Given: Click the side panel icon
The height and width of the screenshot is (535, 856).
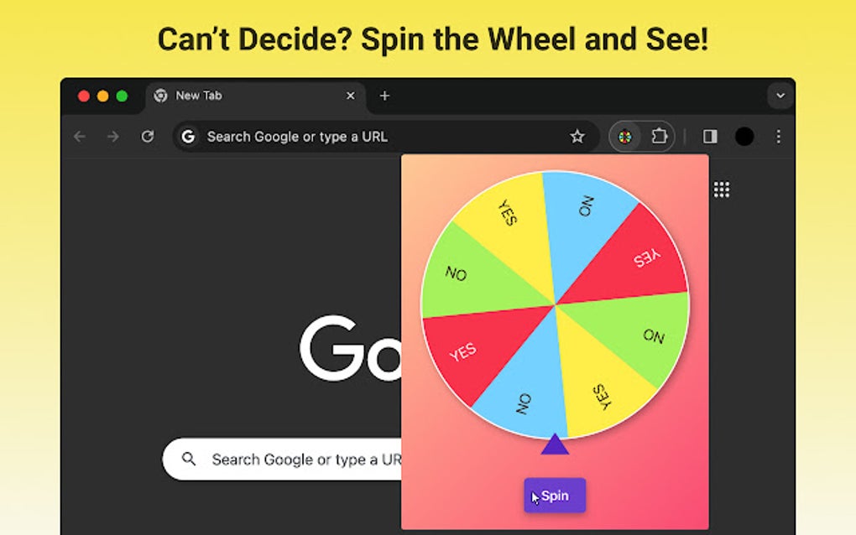Looking at the screenshot, I should pyautogui.click(x=711, y=135).
